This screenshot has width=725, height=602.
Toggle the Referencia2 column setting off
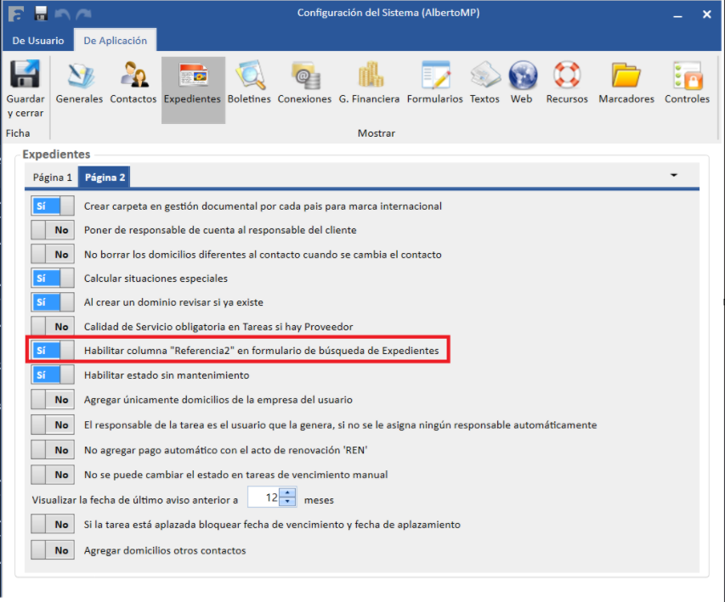coord(52,351)
